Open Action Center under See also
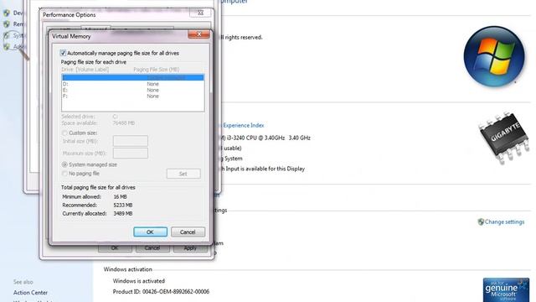 [x=30, y=293]
